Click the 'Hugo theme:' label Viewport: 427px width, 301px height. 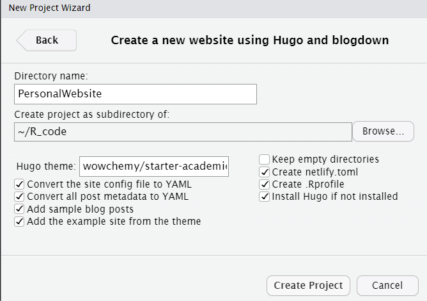pos(46,167)
